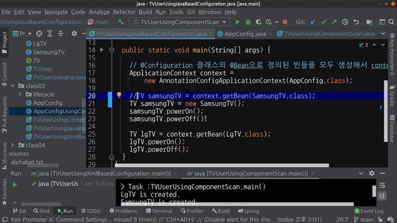The height and width of the screenshot is (223, 397).
Task: Expand the lifecycle folder
Action: pos(20,94)
